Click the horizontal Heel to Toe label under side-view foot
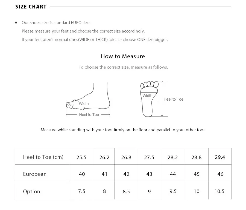This screenshot has width=246, height=210. pos(89,115)
